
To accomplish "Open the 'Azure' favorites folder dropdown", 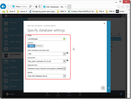I will 22,11.
